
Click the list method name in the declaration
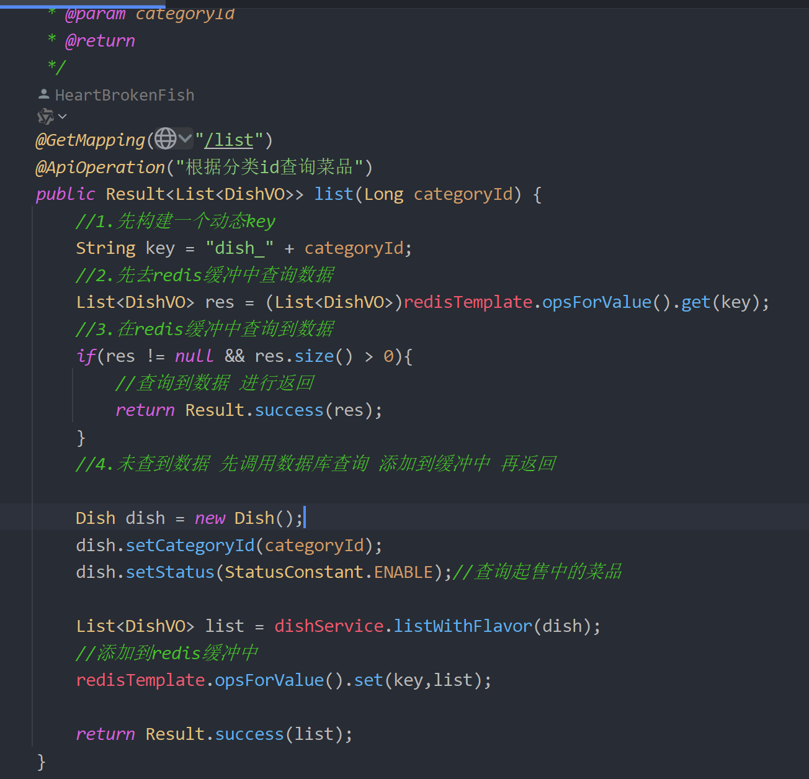click(334, 194)
